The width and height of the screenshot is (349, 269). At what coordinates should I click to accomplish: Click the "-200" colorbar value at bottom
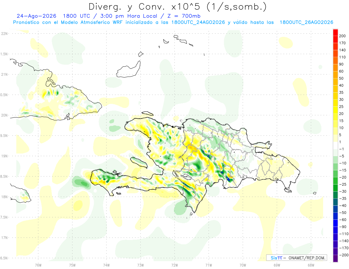[344, 255]
